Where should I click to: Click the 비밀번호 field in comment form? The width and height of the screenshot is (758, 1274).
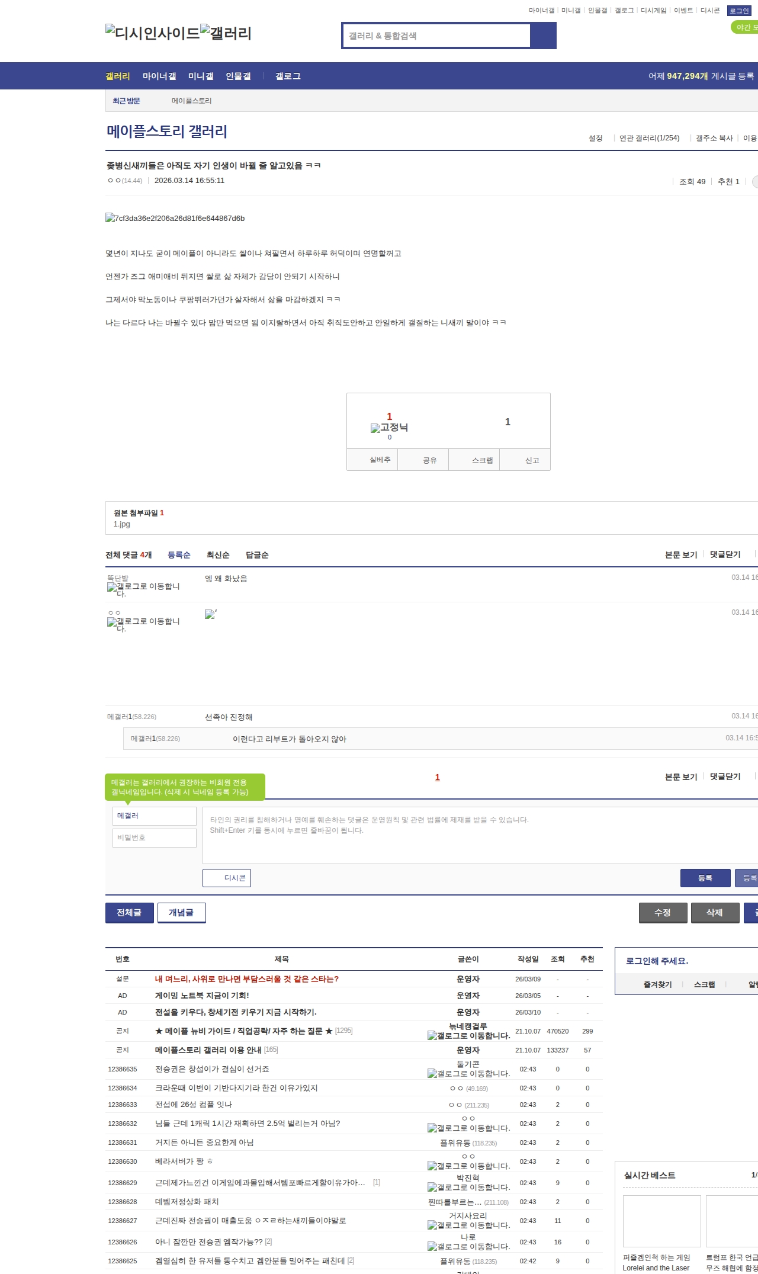coord(155,838)
